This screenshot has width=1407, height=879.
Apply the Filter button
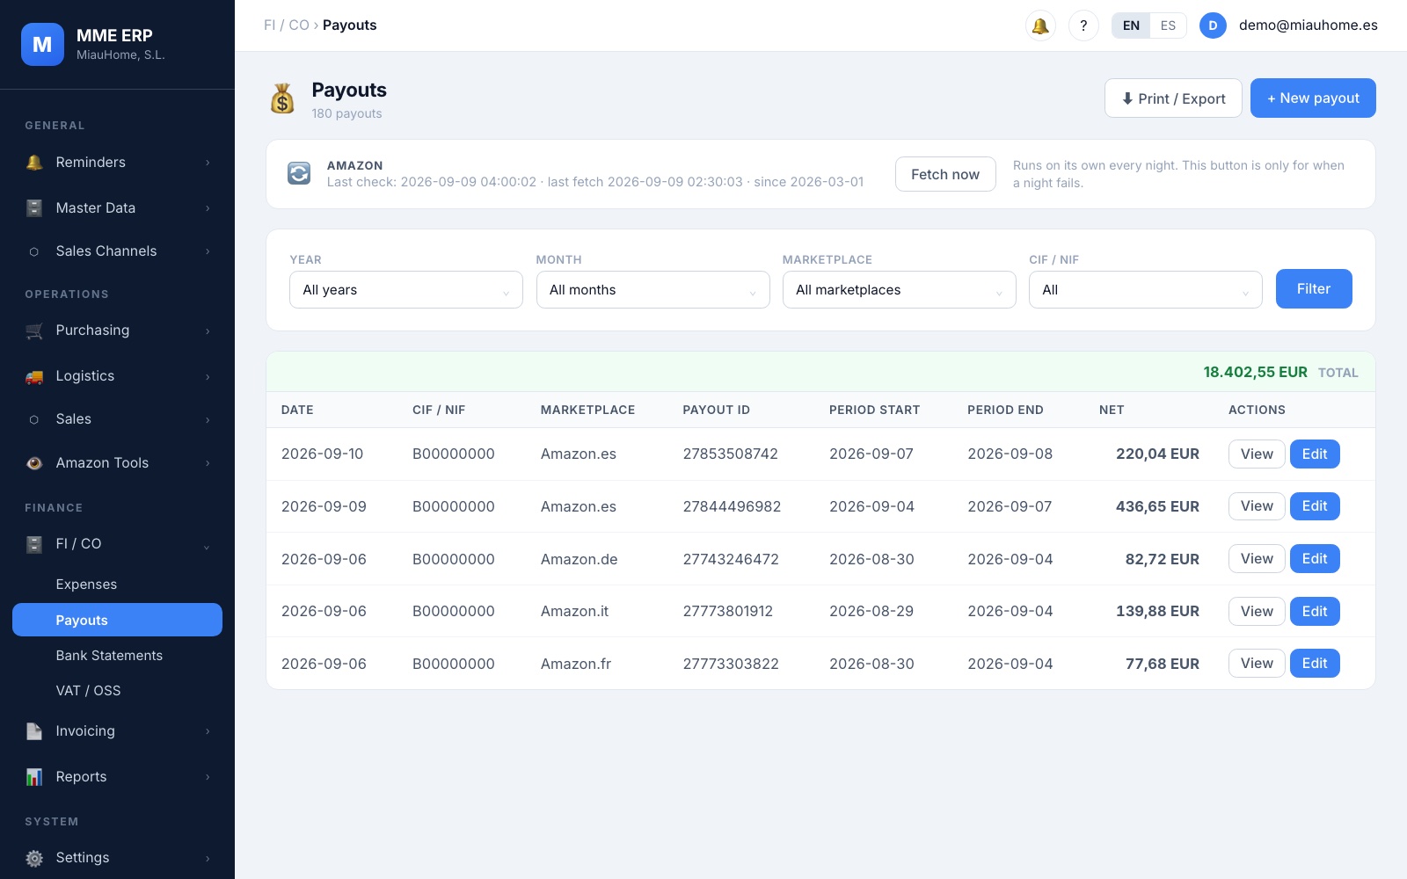click(1314, 289)
